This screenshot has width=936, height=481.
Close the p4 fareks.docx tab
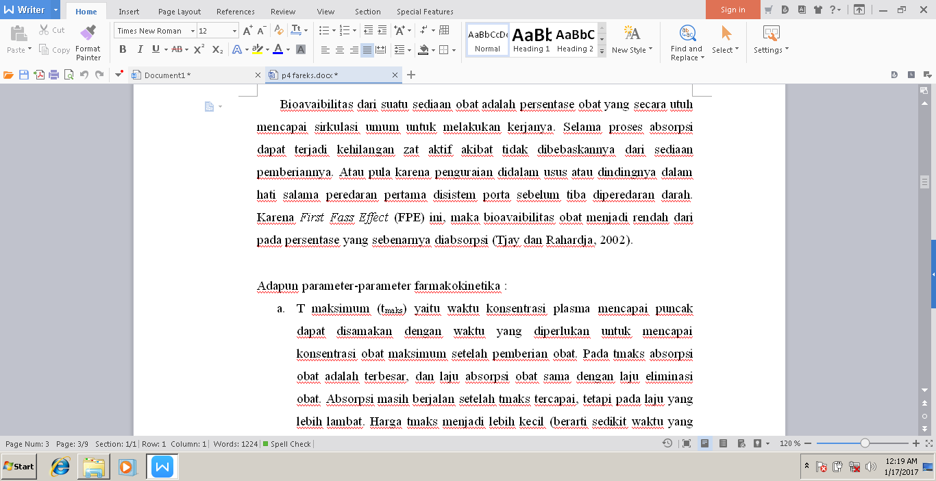395,75
